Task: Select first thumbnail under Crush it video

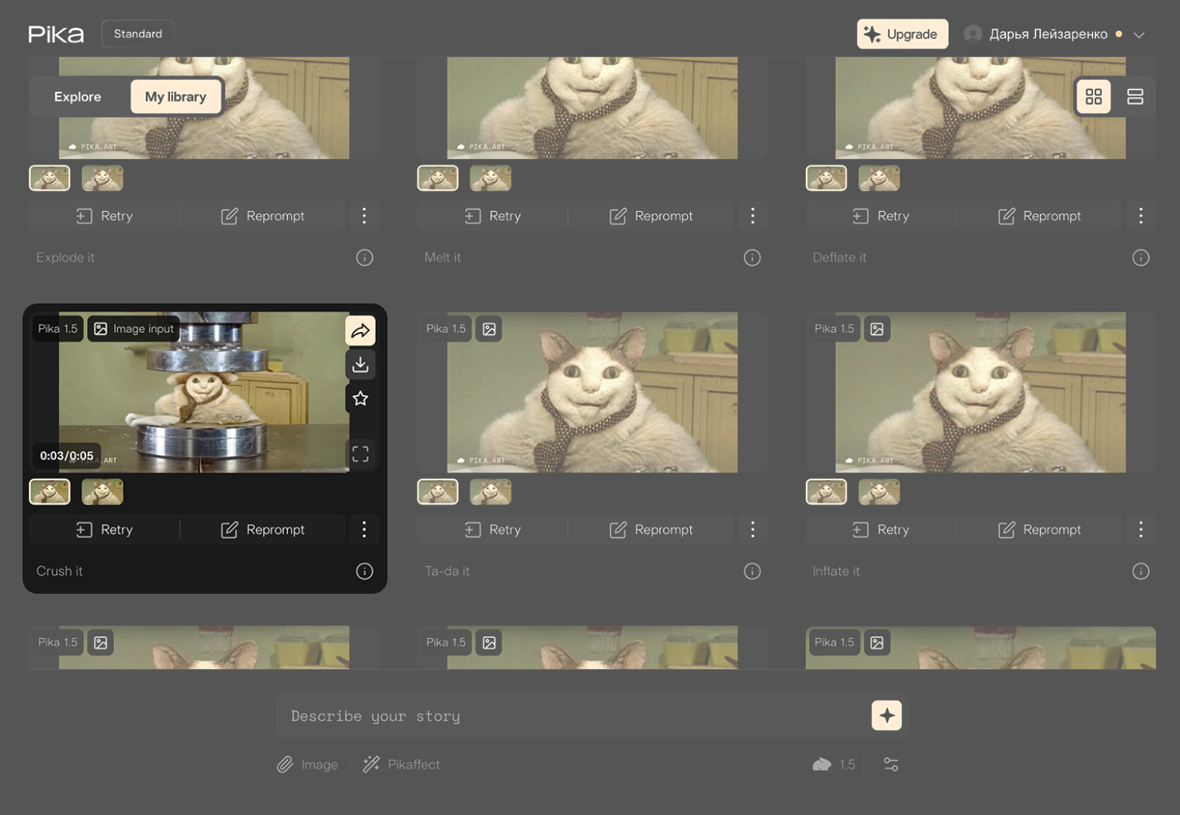Action: 50,492
